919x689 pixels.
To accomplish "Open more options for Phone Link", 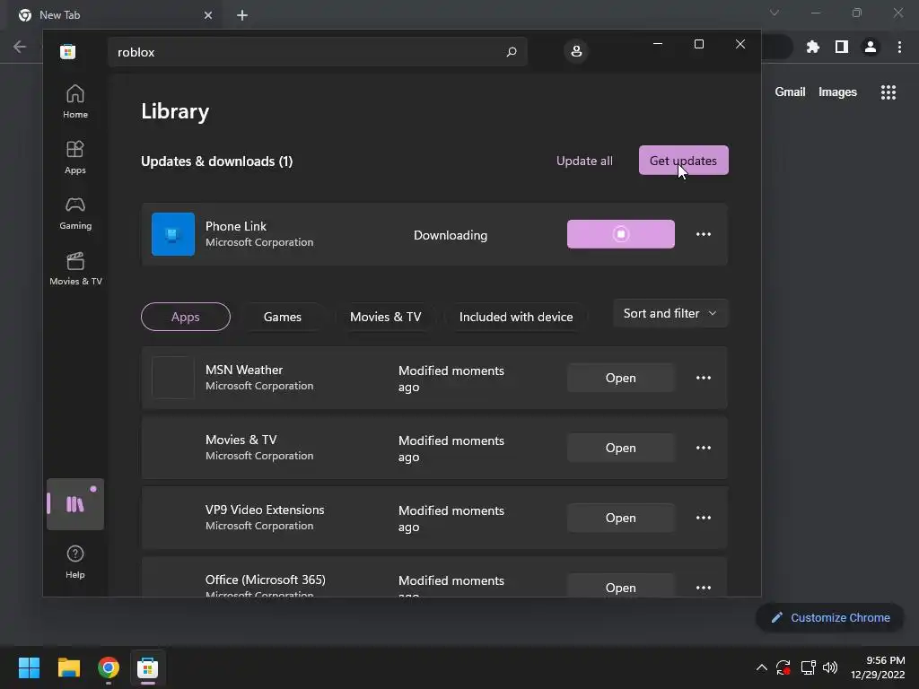I will [704, 234].
